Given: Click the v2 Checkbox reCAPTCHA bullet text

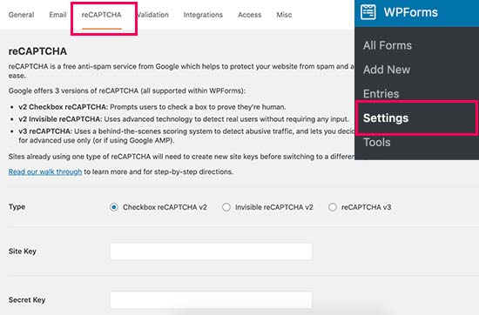Looking at the screenshot, I should point(152,107).
